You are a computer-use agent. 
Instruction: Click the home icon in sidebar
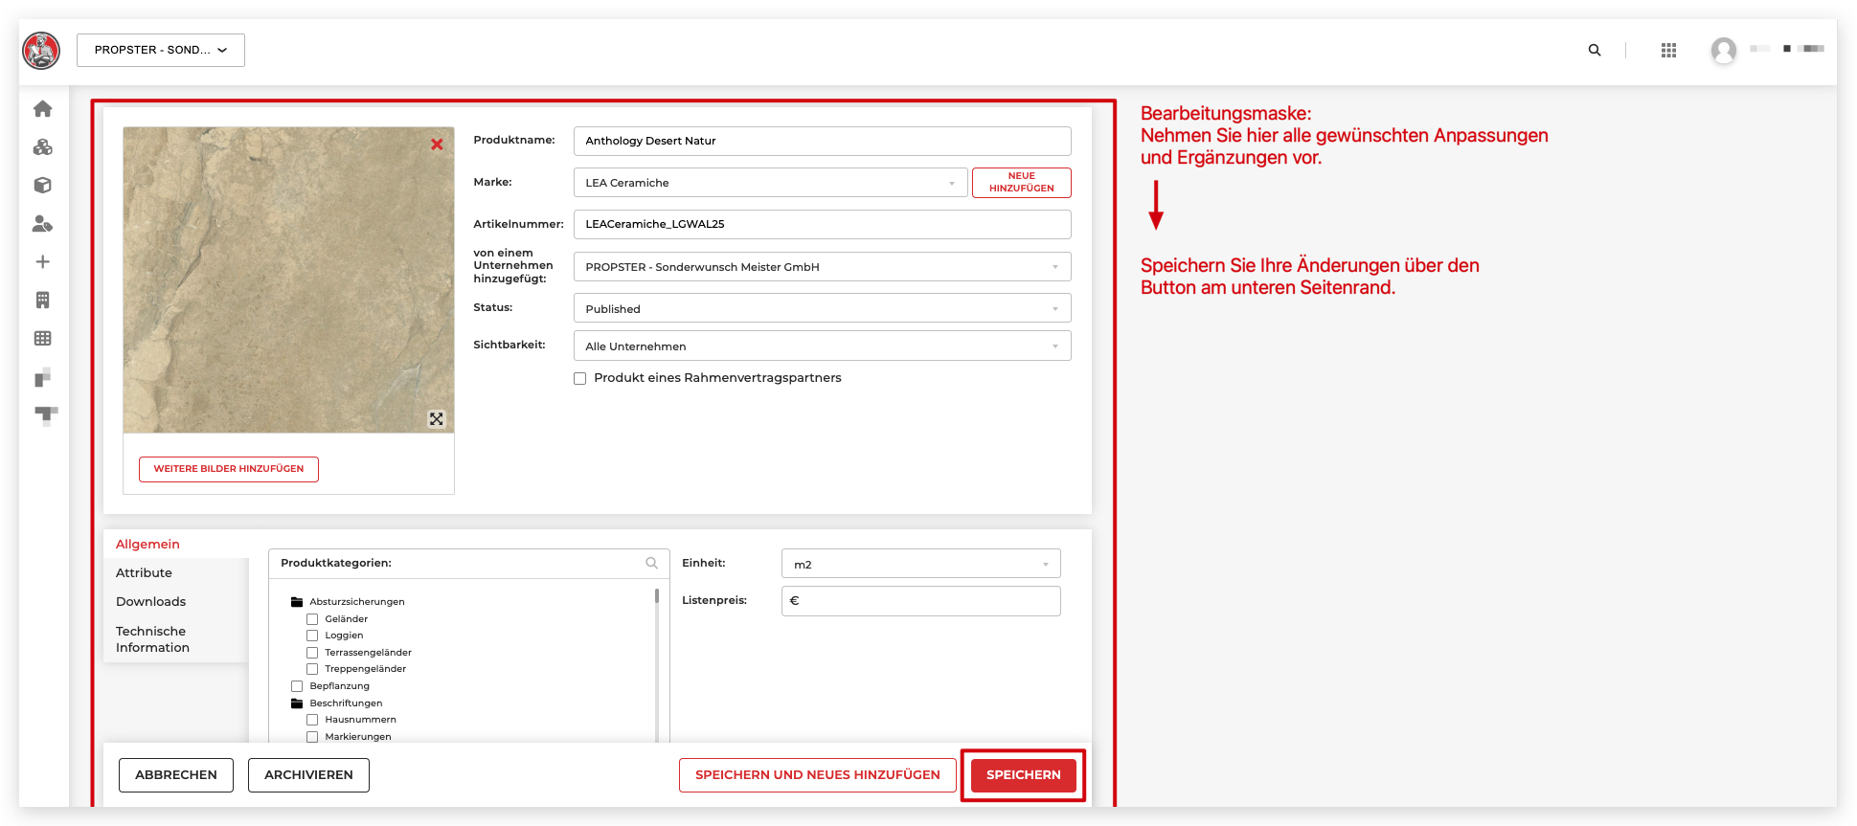pos(42,109)
